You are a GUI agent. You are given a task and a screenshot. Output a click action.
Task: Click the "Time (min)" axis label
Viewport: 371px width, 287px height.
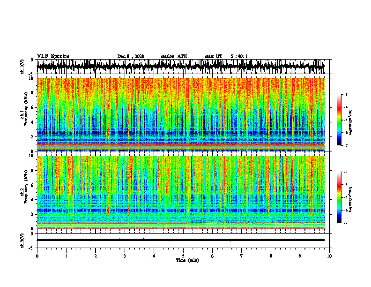point(187,260)
